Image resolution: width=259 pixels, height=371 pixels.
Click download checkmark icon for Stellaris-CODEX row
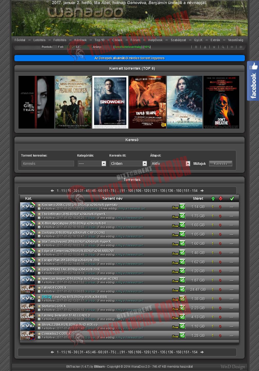(182, 307)
